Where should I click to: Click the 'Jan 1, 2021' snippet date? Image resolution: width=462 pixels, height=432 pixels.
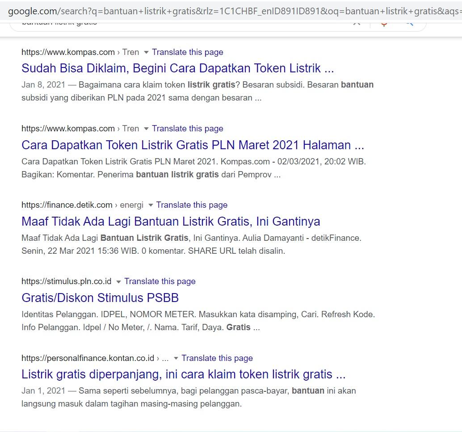[43, 391]
